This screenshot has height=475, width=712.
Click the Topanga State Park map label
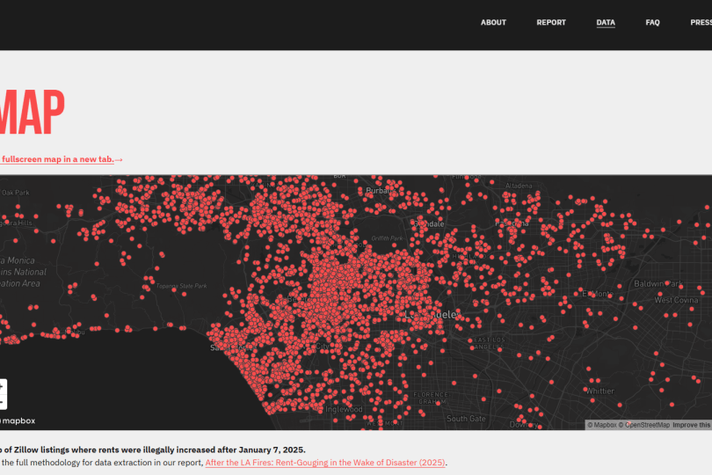coord(181,286)
